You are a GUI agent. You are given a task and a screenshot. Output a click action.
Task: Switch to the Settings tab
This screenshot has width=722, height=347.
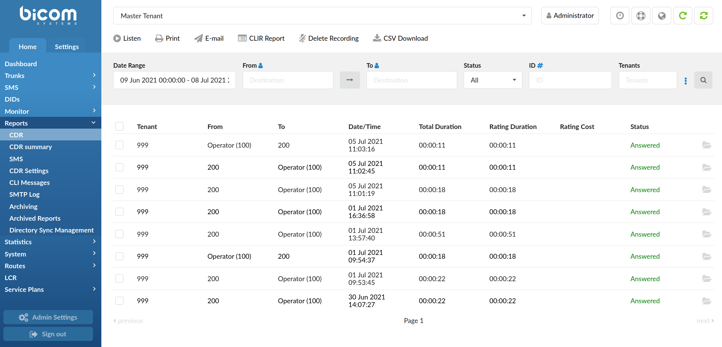pos(67,46)
